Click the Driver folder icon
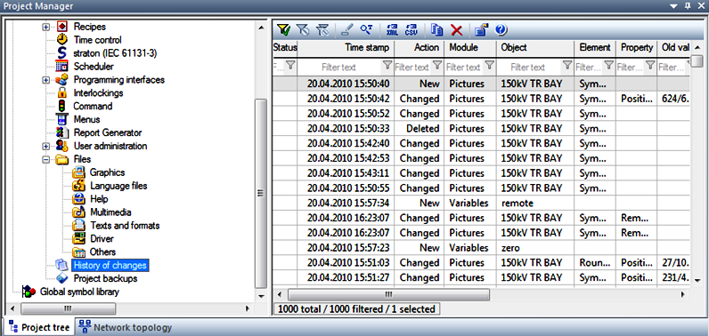Screen dimensions: 709x336 [78, 238]
